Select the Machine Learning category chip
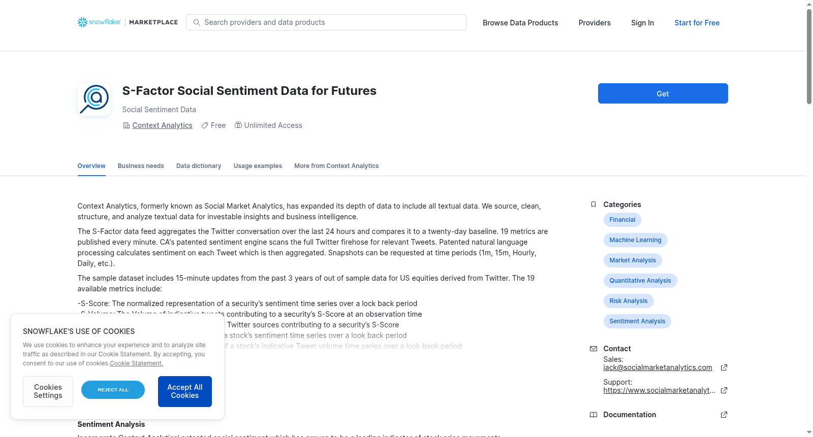 [635, 240]
